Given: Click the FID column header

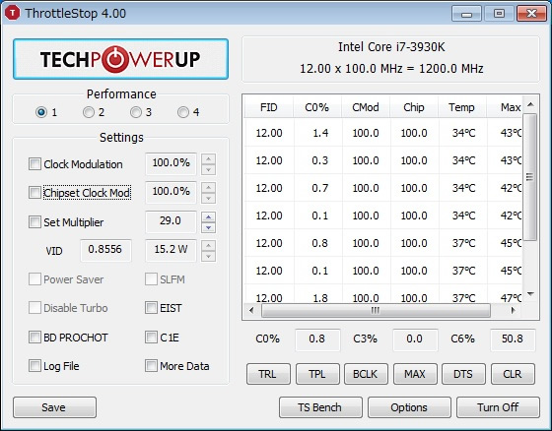Looking at the screenshot, I should pos(269,107).
